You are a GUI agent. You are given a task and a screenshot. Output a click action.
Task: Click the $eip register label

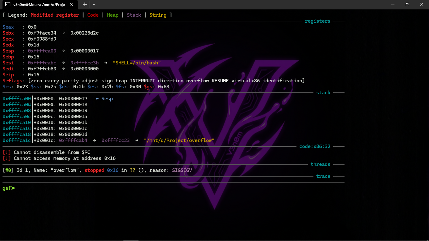[8, 75]
